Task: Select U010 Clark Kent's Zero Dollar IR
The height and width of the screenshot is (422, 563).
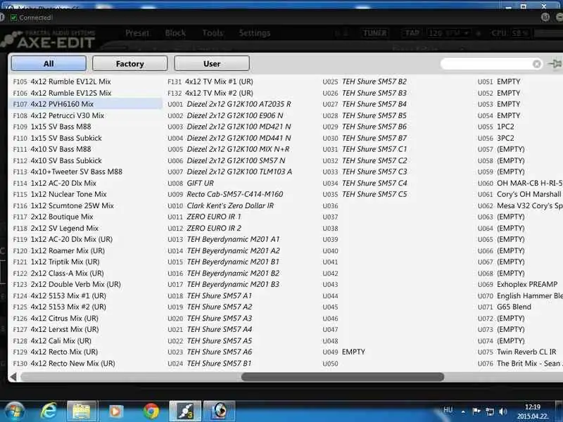Action: 241,205
